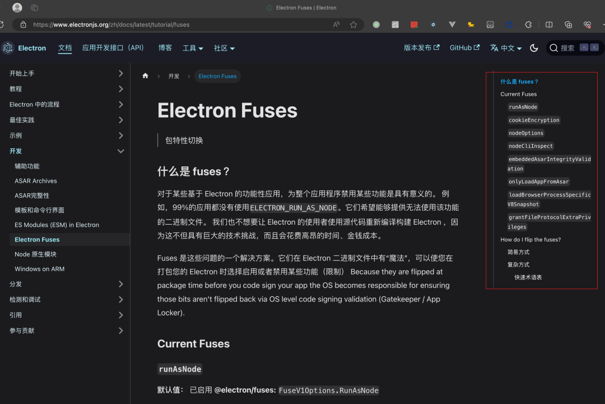Jump to 复杂方式 in contents
Viewport: 605px width, 404px height.
(518, 264)
